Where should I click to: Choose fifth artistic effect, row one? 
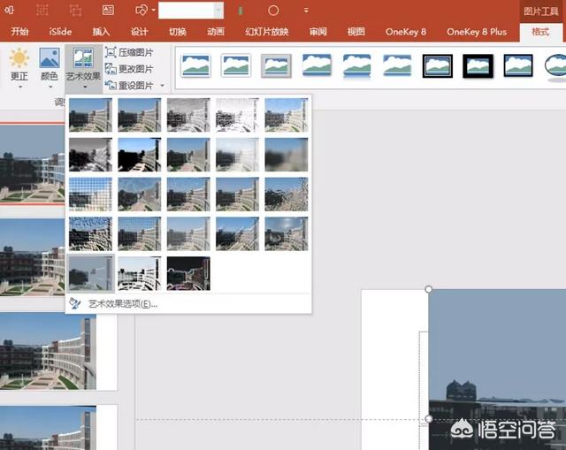tap(287, 115)
